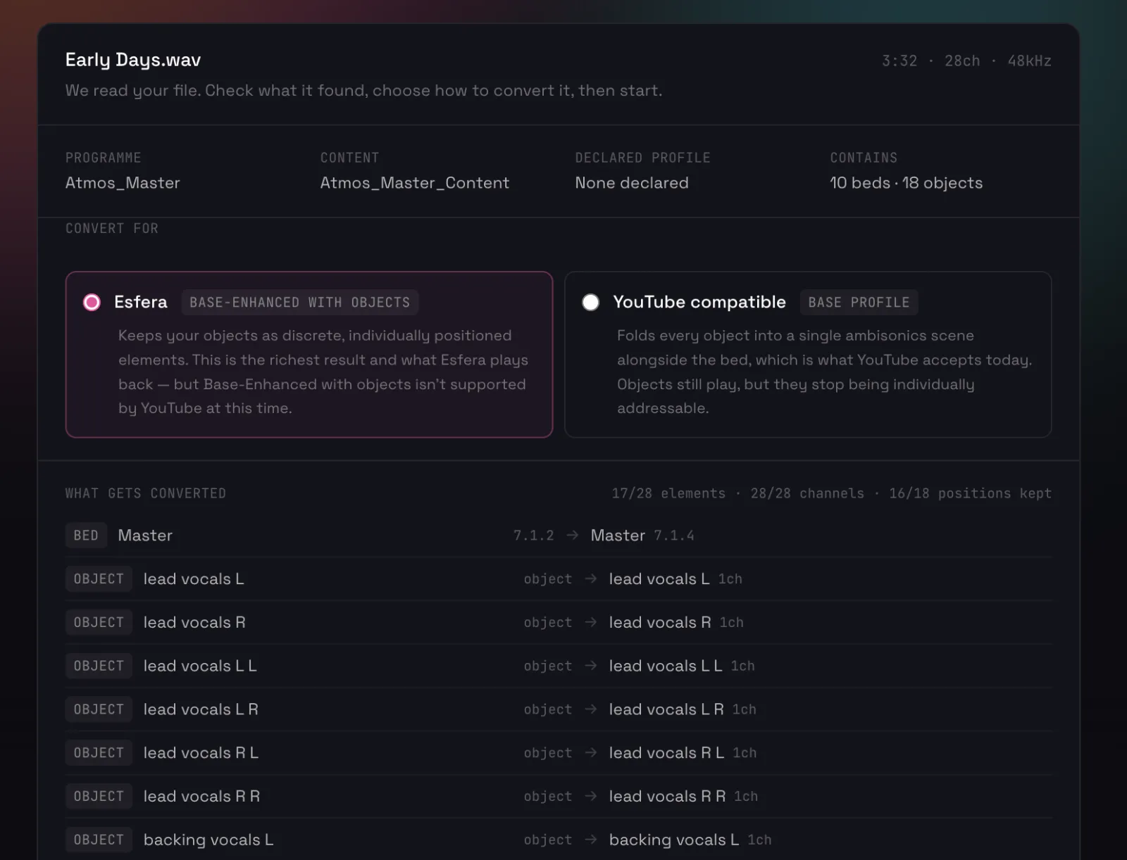The image size is (1127, 860).
Task: Click the YouTube compatible description text
Action: [824, 372]
